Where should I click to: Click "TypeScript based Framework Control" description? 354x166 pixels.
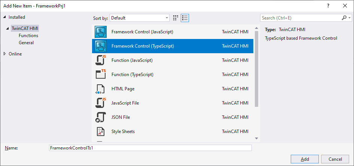tap(301, 38)
